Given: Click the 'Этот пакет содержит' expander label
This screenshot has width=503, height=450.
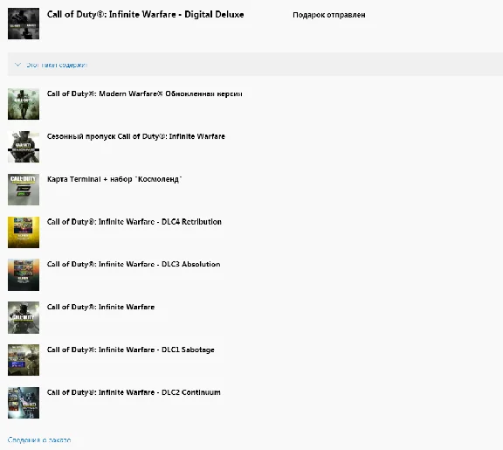Looking at the screenshot, I should (x=57, y=65).
